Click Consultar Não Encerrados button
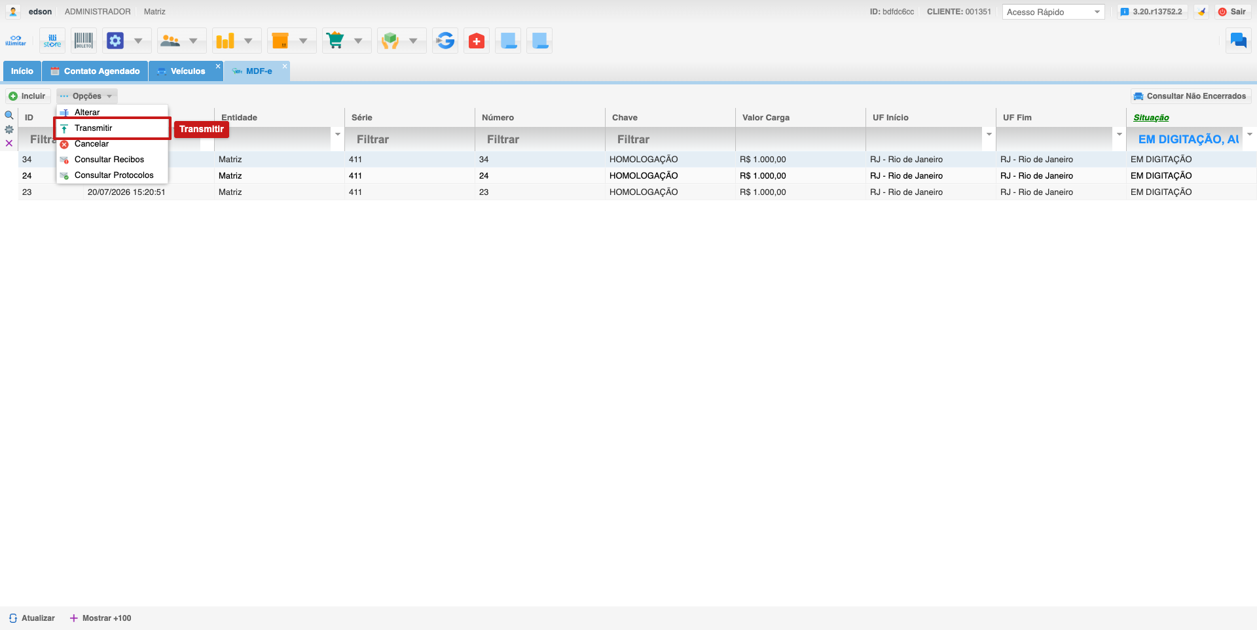Image resolution: width=1257 pixels, height=630 pixels. [x=1190, y=96]
